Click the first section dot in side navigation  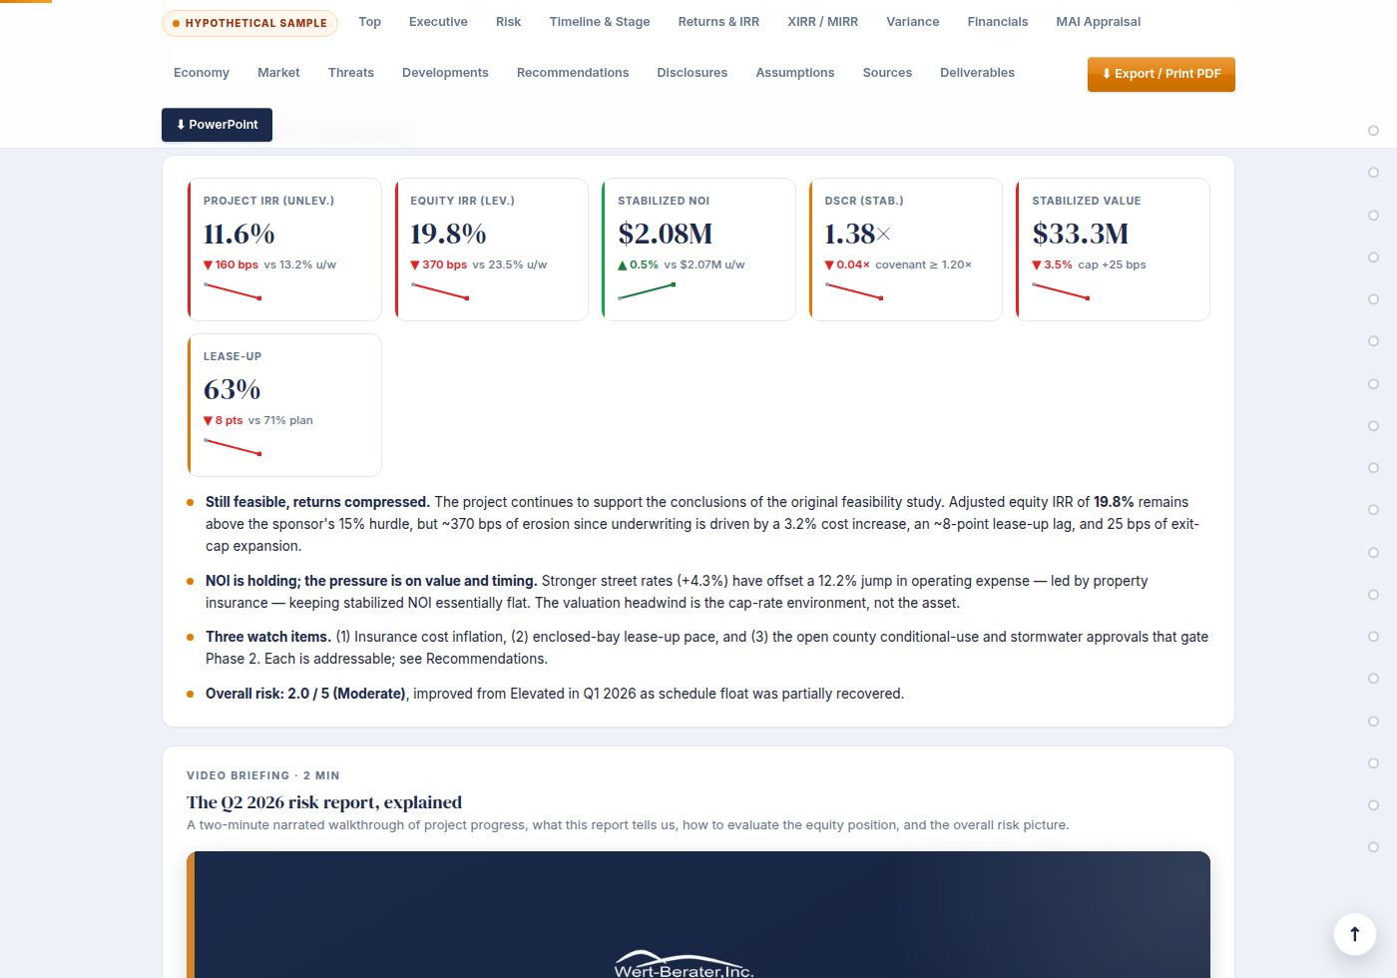click(1373, 131)
